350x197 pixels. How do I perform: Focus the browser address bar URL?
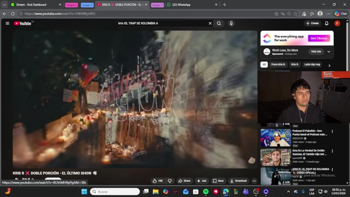click(x=60, y=14)
